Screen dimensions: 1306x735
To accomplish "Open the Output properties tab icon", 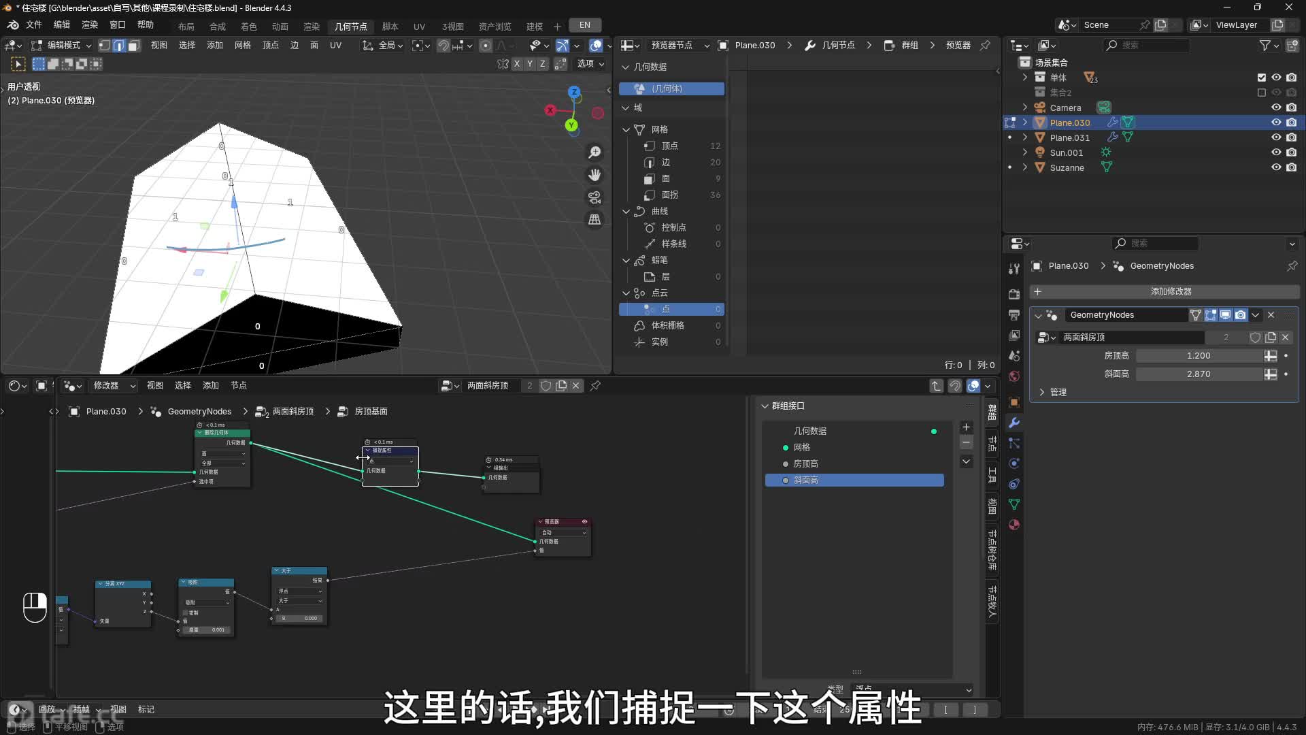I will pos(1014,314).
